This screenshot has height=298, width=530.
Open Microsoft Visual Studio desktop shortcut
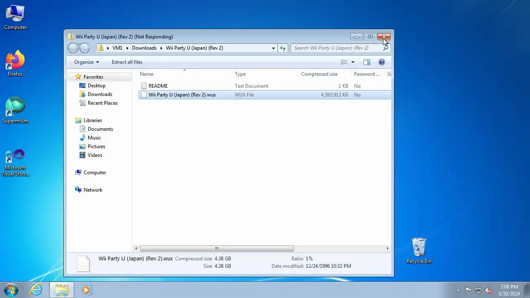coord(15,162)
